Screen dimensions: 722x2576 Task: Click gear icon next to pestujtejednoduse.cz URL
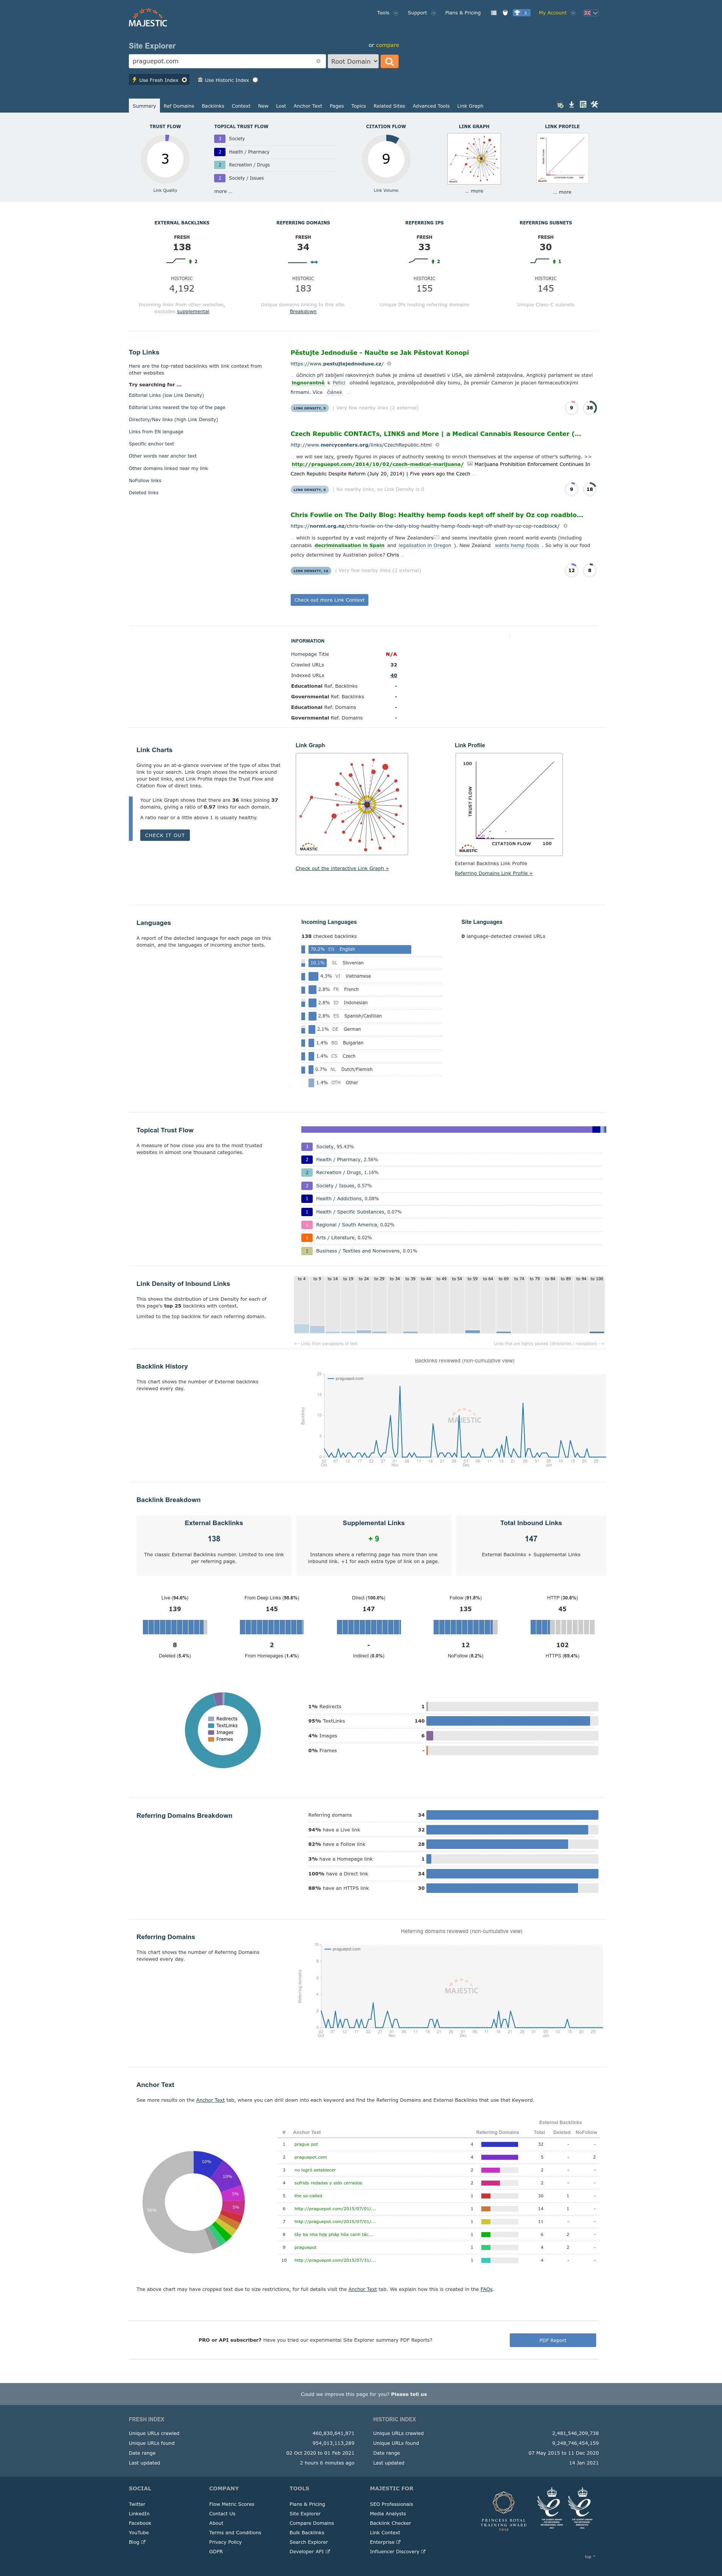point(389,364)
